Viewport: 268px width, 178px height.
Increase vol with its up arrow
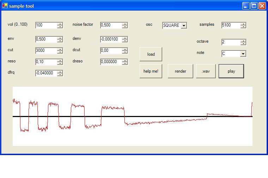click(60, 24)
